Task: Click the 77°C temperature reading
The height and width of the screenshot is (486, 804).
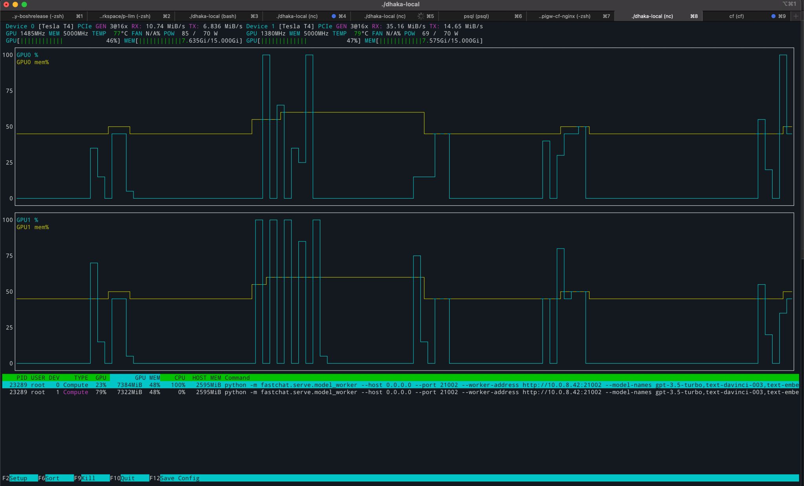Action: pos(121,33)
